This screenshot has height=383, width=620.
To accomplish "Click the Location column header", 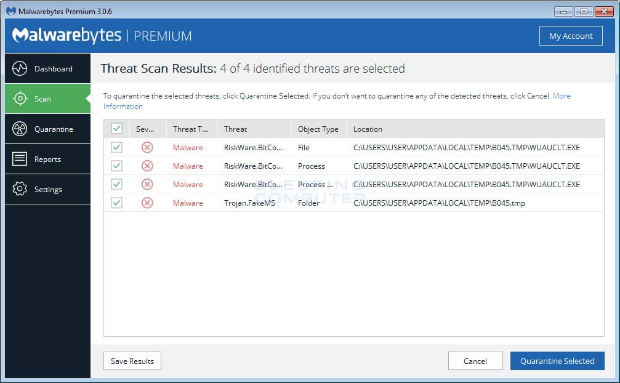I will (x=475, y=129).
